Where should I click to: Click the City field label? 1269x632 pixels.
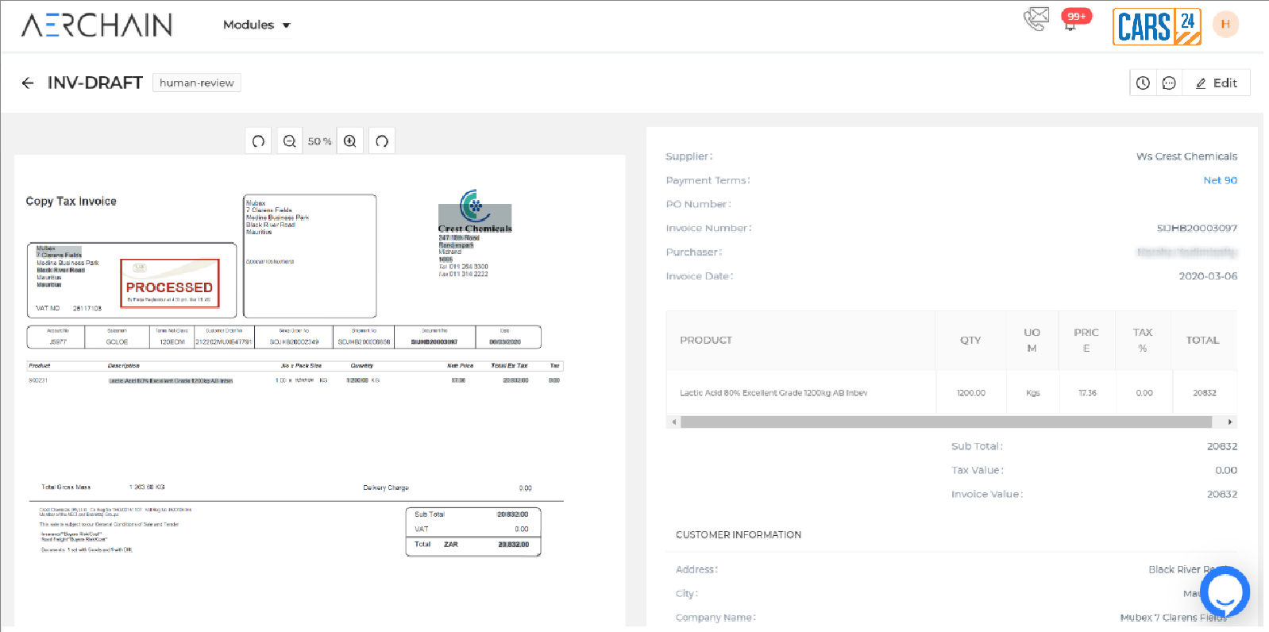pyautogui.click(x=687, y=593)
